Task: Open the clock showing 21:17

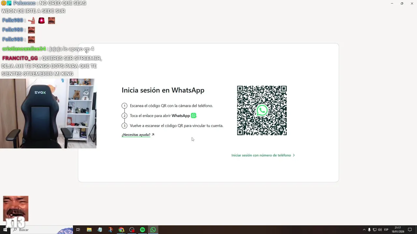Action: point(398,230)
